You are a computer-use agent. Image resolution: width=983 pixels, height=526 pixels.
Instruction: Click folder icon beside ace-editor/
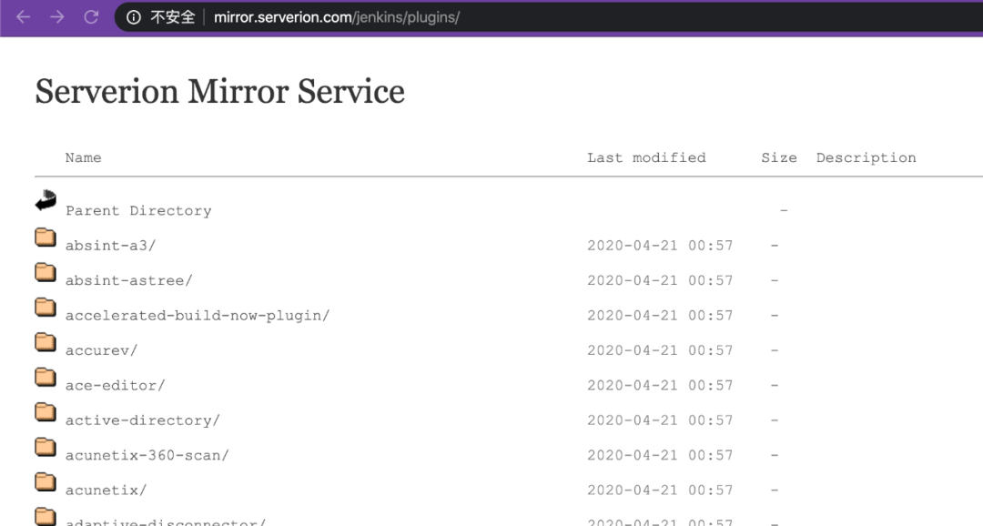coord(46,377)
